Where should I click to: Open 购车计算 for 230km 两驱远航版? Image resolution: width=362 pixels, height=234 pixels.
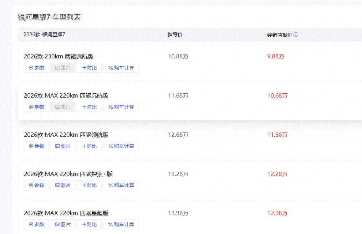121,68
